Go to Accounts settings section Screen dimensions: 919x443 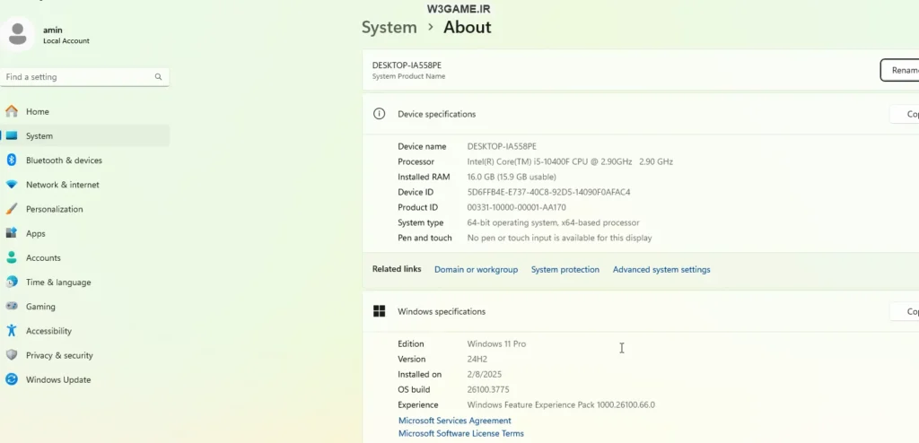pos(85,258)
